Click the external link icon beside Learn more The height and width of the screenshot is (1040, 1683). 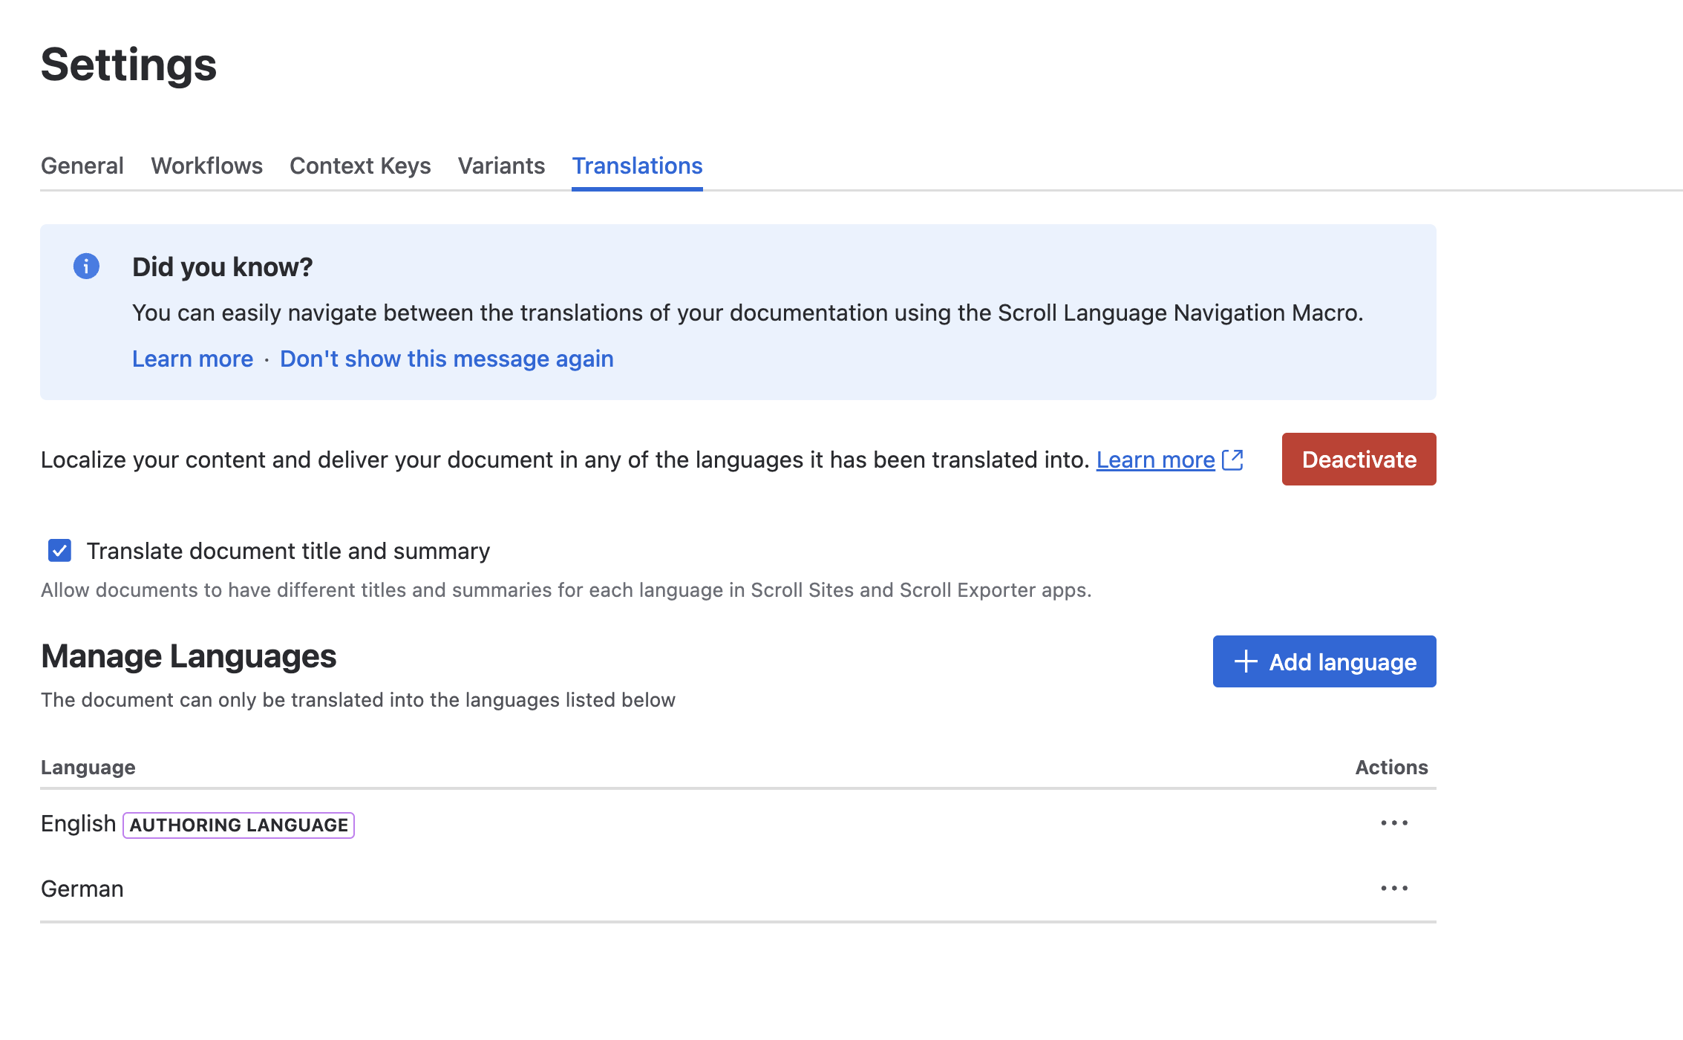[1232, 460]
